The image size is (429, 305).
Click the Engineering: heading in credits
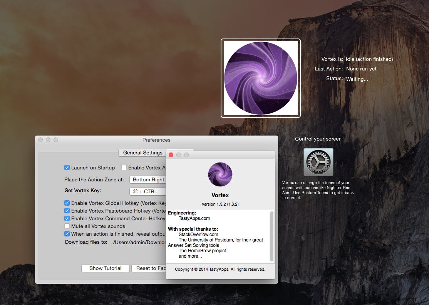click(182, 213)
